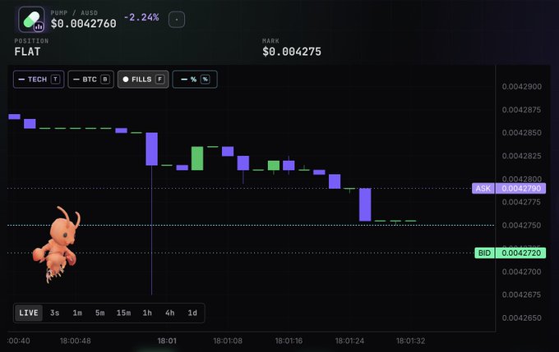Click the orange lobster mascot
This screenshot has width=559, height=352.
(x=57, y=245)
